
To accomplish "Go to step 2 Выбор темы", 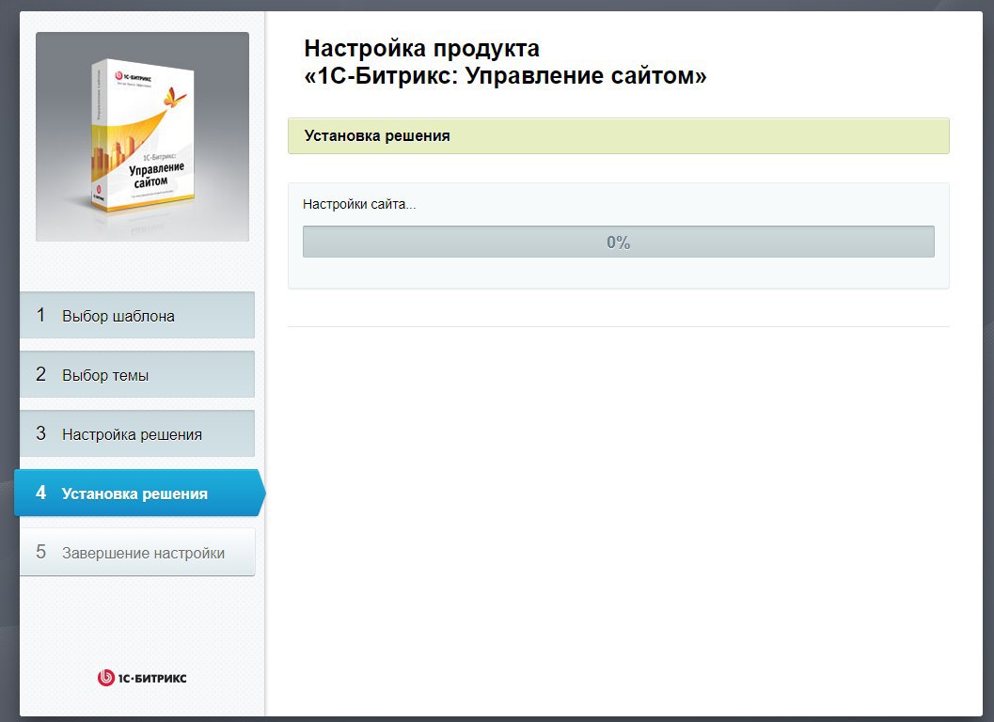I will click(137, 374).
